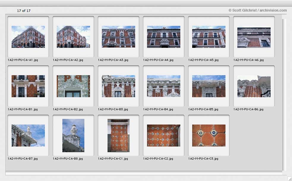Click filename label 1A2-M-PU-CA-A6.jpg

249,60
